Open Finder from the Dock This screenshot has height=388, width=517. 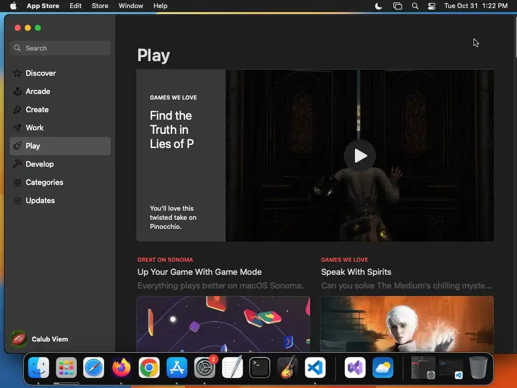point(38,367)
